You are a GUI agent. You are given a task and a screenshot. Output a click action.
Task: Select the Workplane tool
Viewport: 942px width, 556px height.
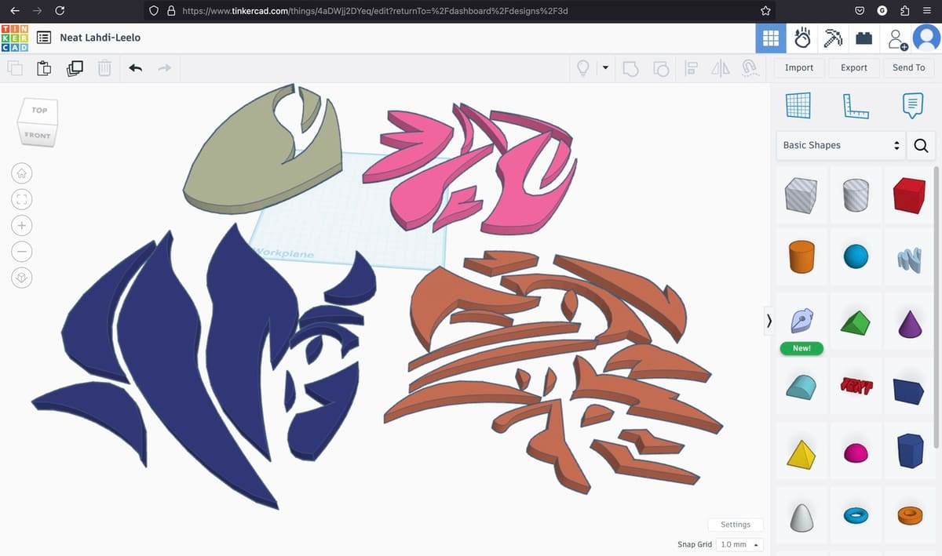[798, 105]
